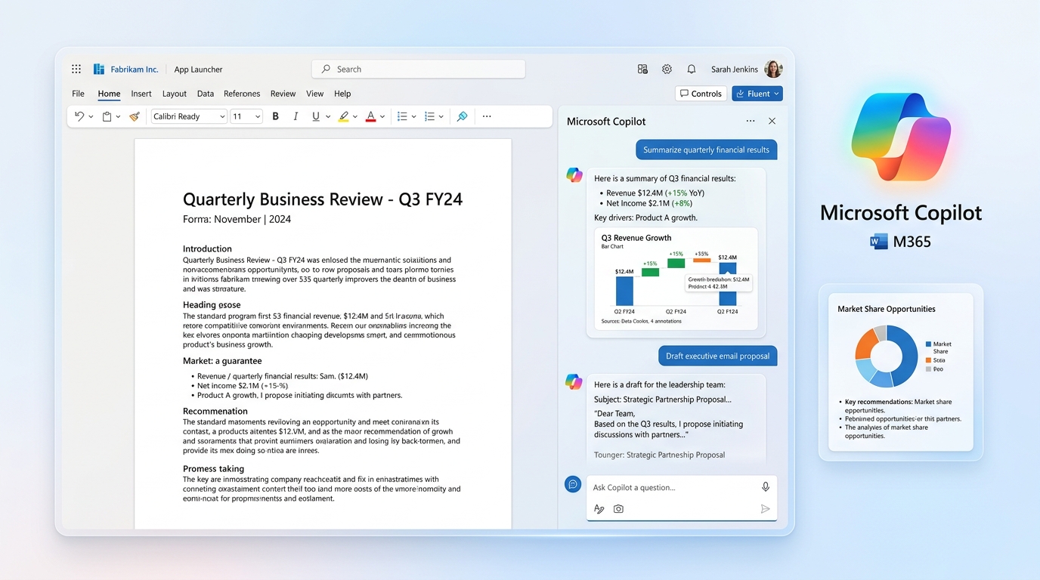The image size is (1040, 580).
Task: Click the send arrow in Copilot
Action: point(765,509)
